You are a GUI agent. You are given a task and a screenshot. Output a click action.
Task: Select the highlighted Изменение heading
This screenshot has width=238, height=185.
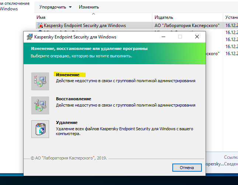[x=68, y=75]
